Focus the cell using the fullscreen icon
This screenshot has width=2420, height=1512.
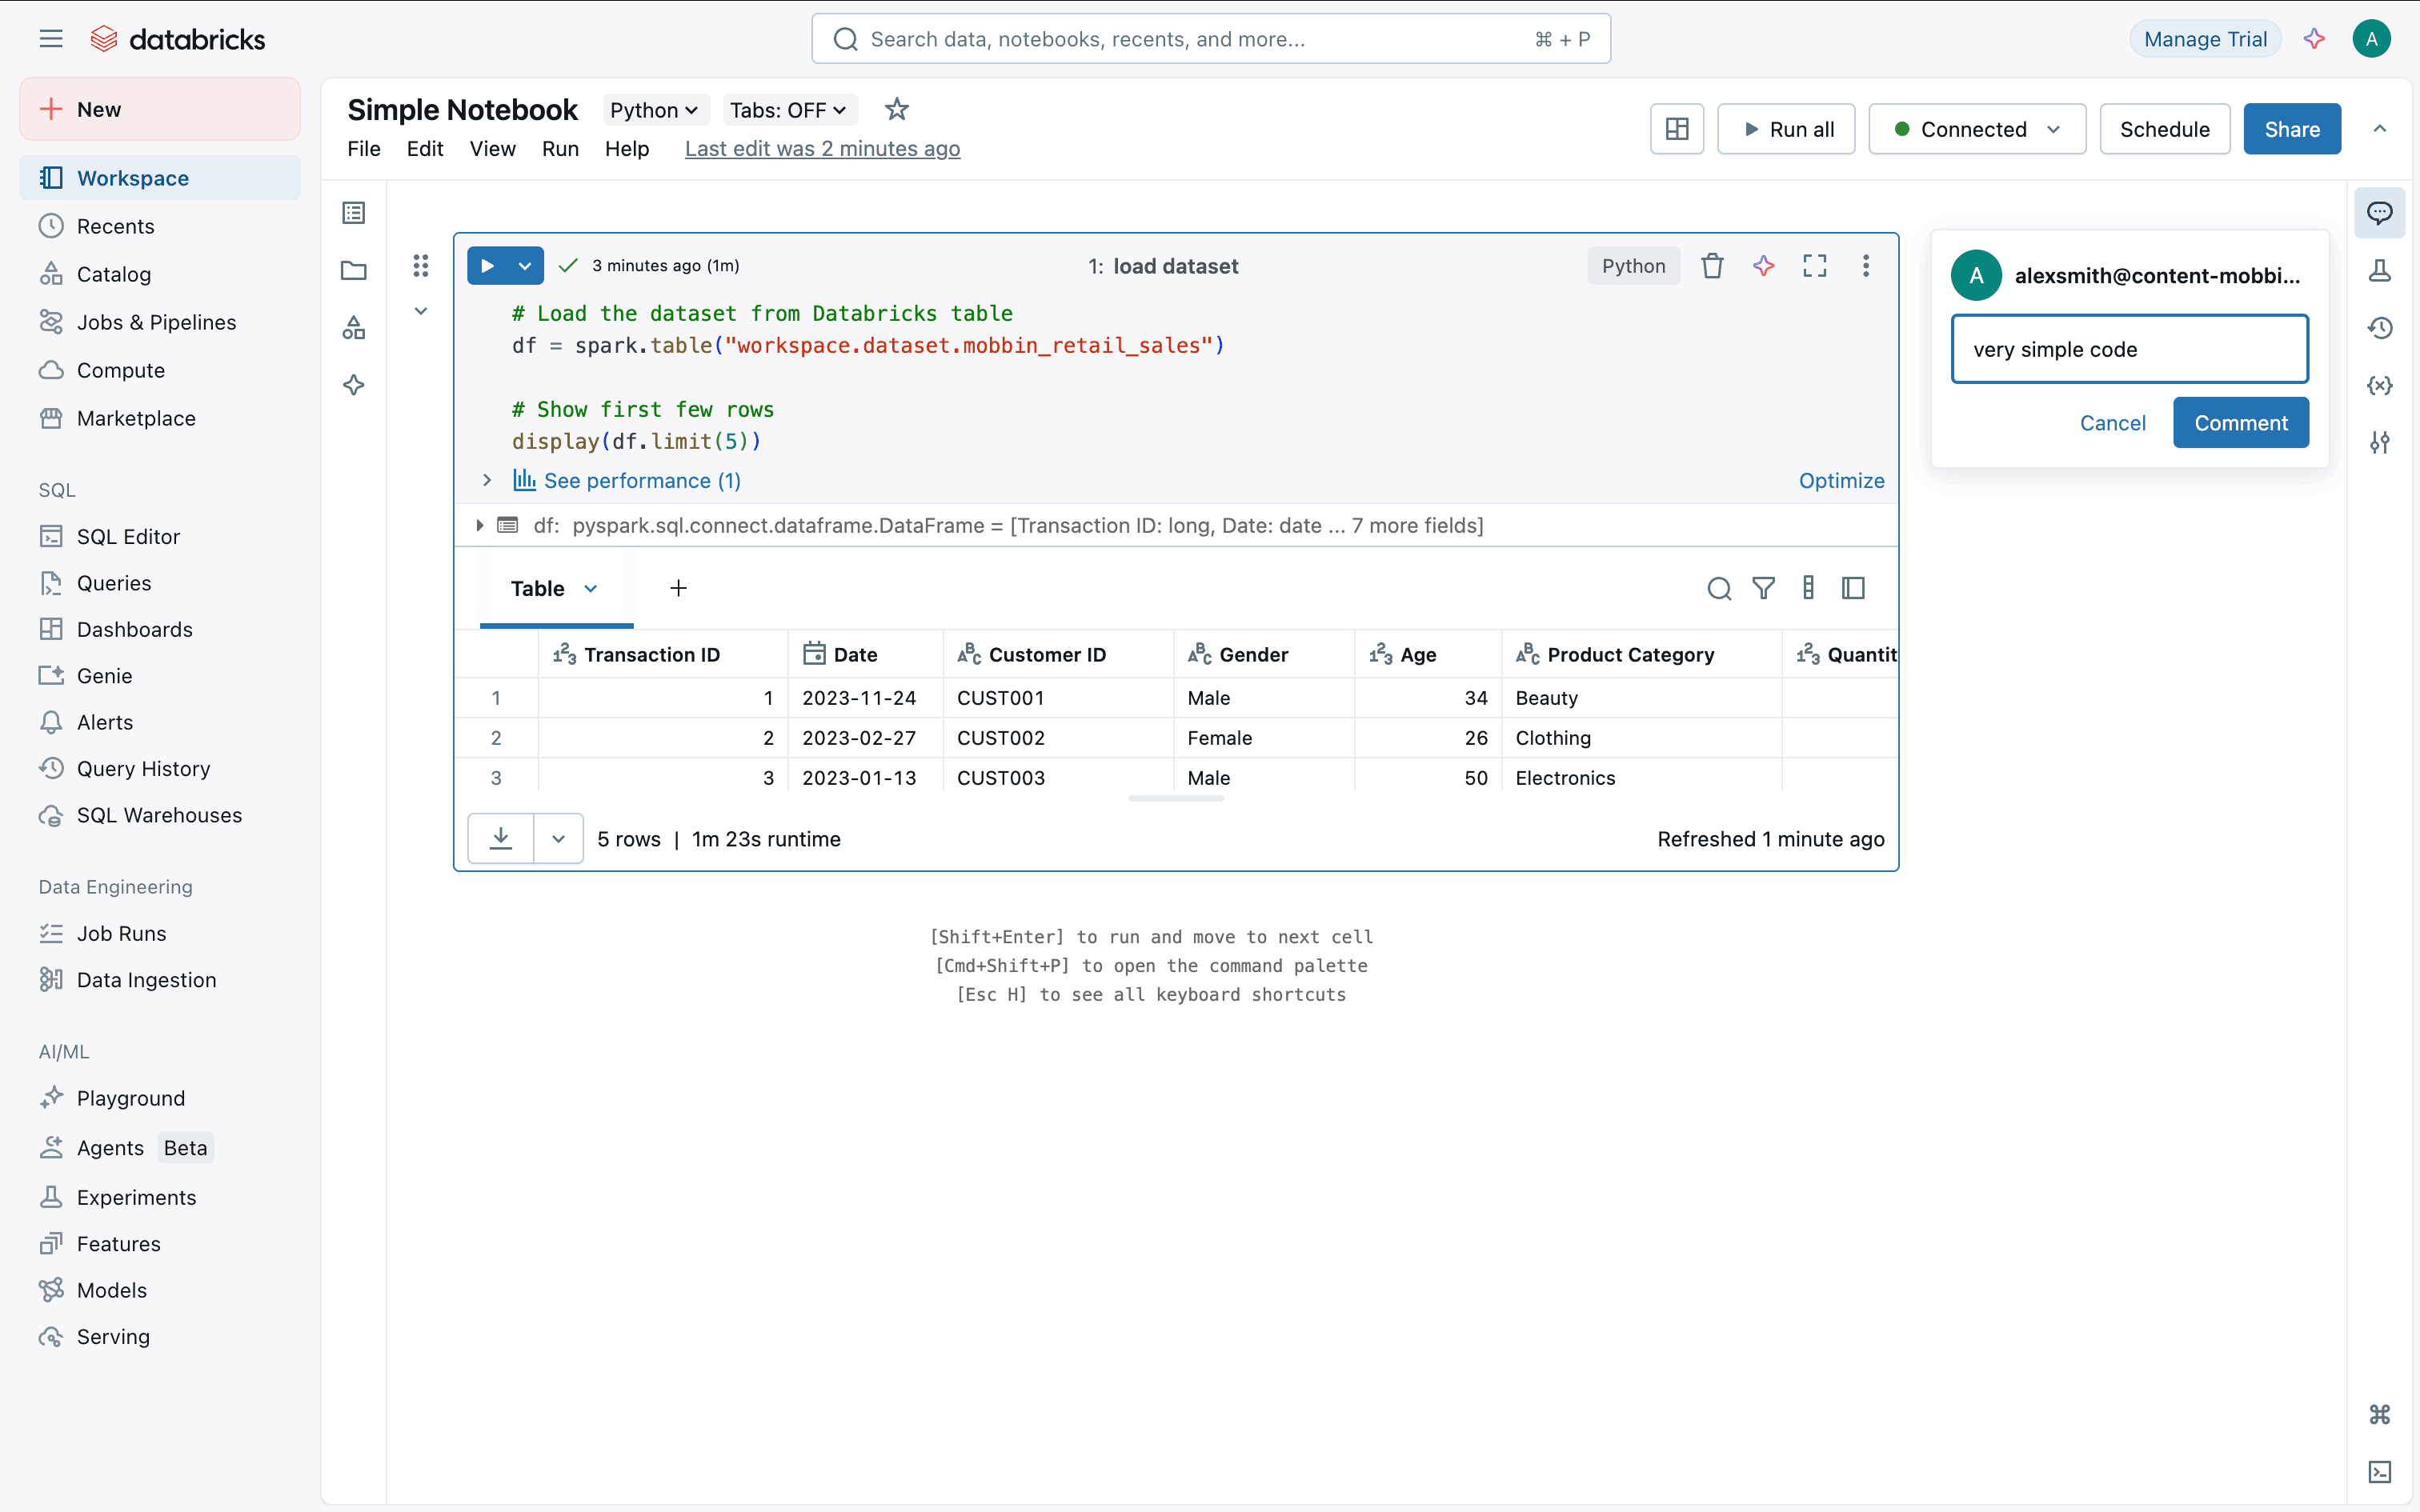[1814, 266]
